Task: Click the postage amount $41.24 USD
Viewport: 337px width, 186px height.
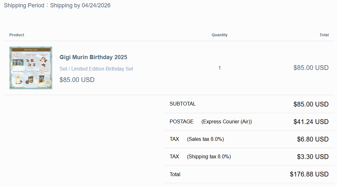Action: click(311, 122)
